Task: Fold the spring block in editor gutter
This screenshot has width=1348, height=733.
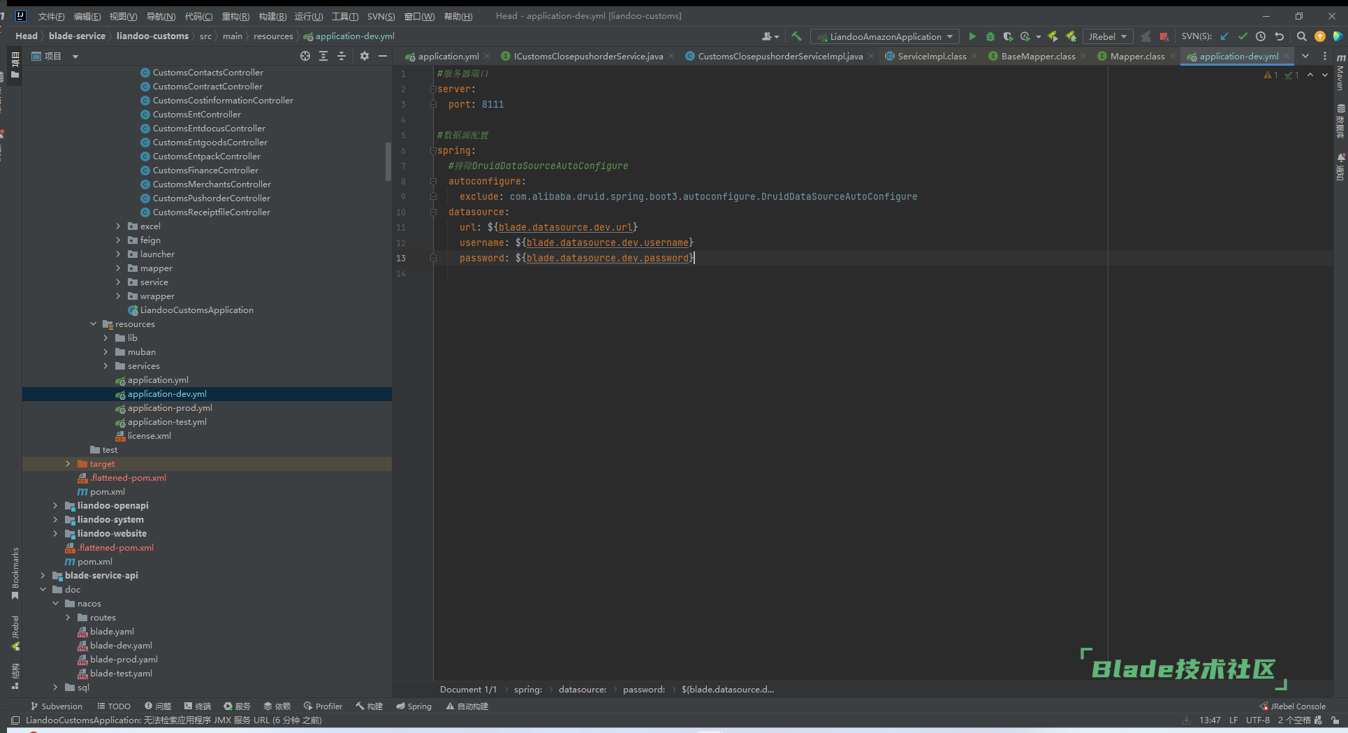Action: 433,150
